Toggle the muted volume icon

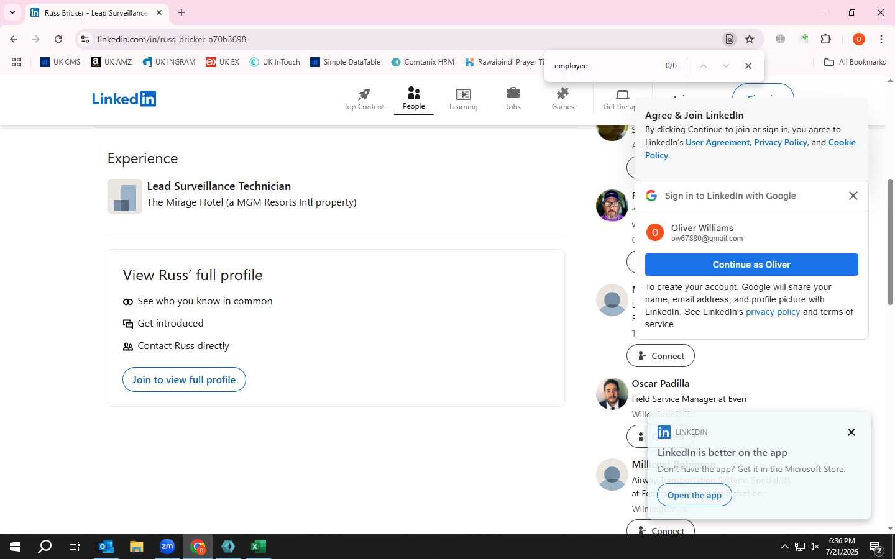click(x=814, y=547)
